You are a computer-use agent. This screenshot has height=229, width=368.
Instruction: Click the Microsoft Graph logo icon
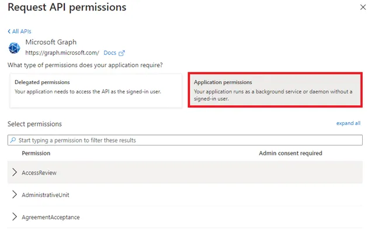(x=15, y=48)
